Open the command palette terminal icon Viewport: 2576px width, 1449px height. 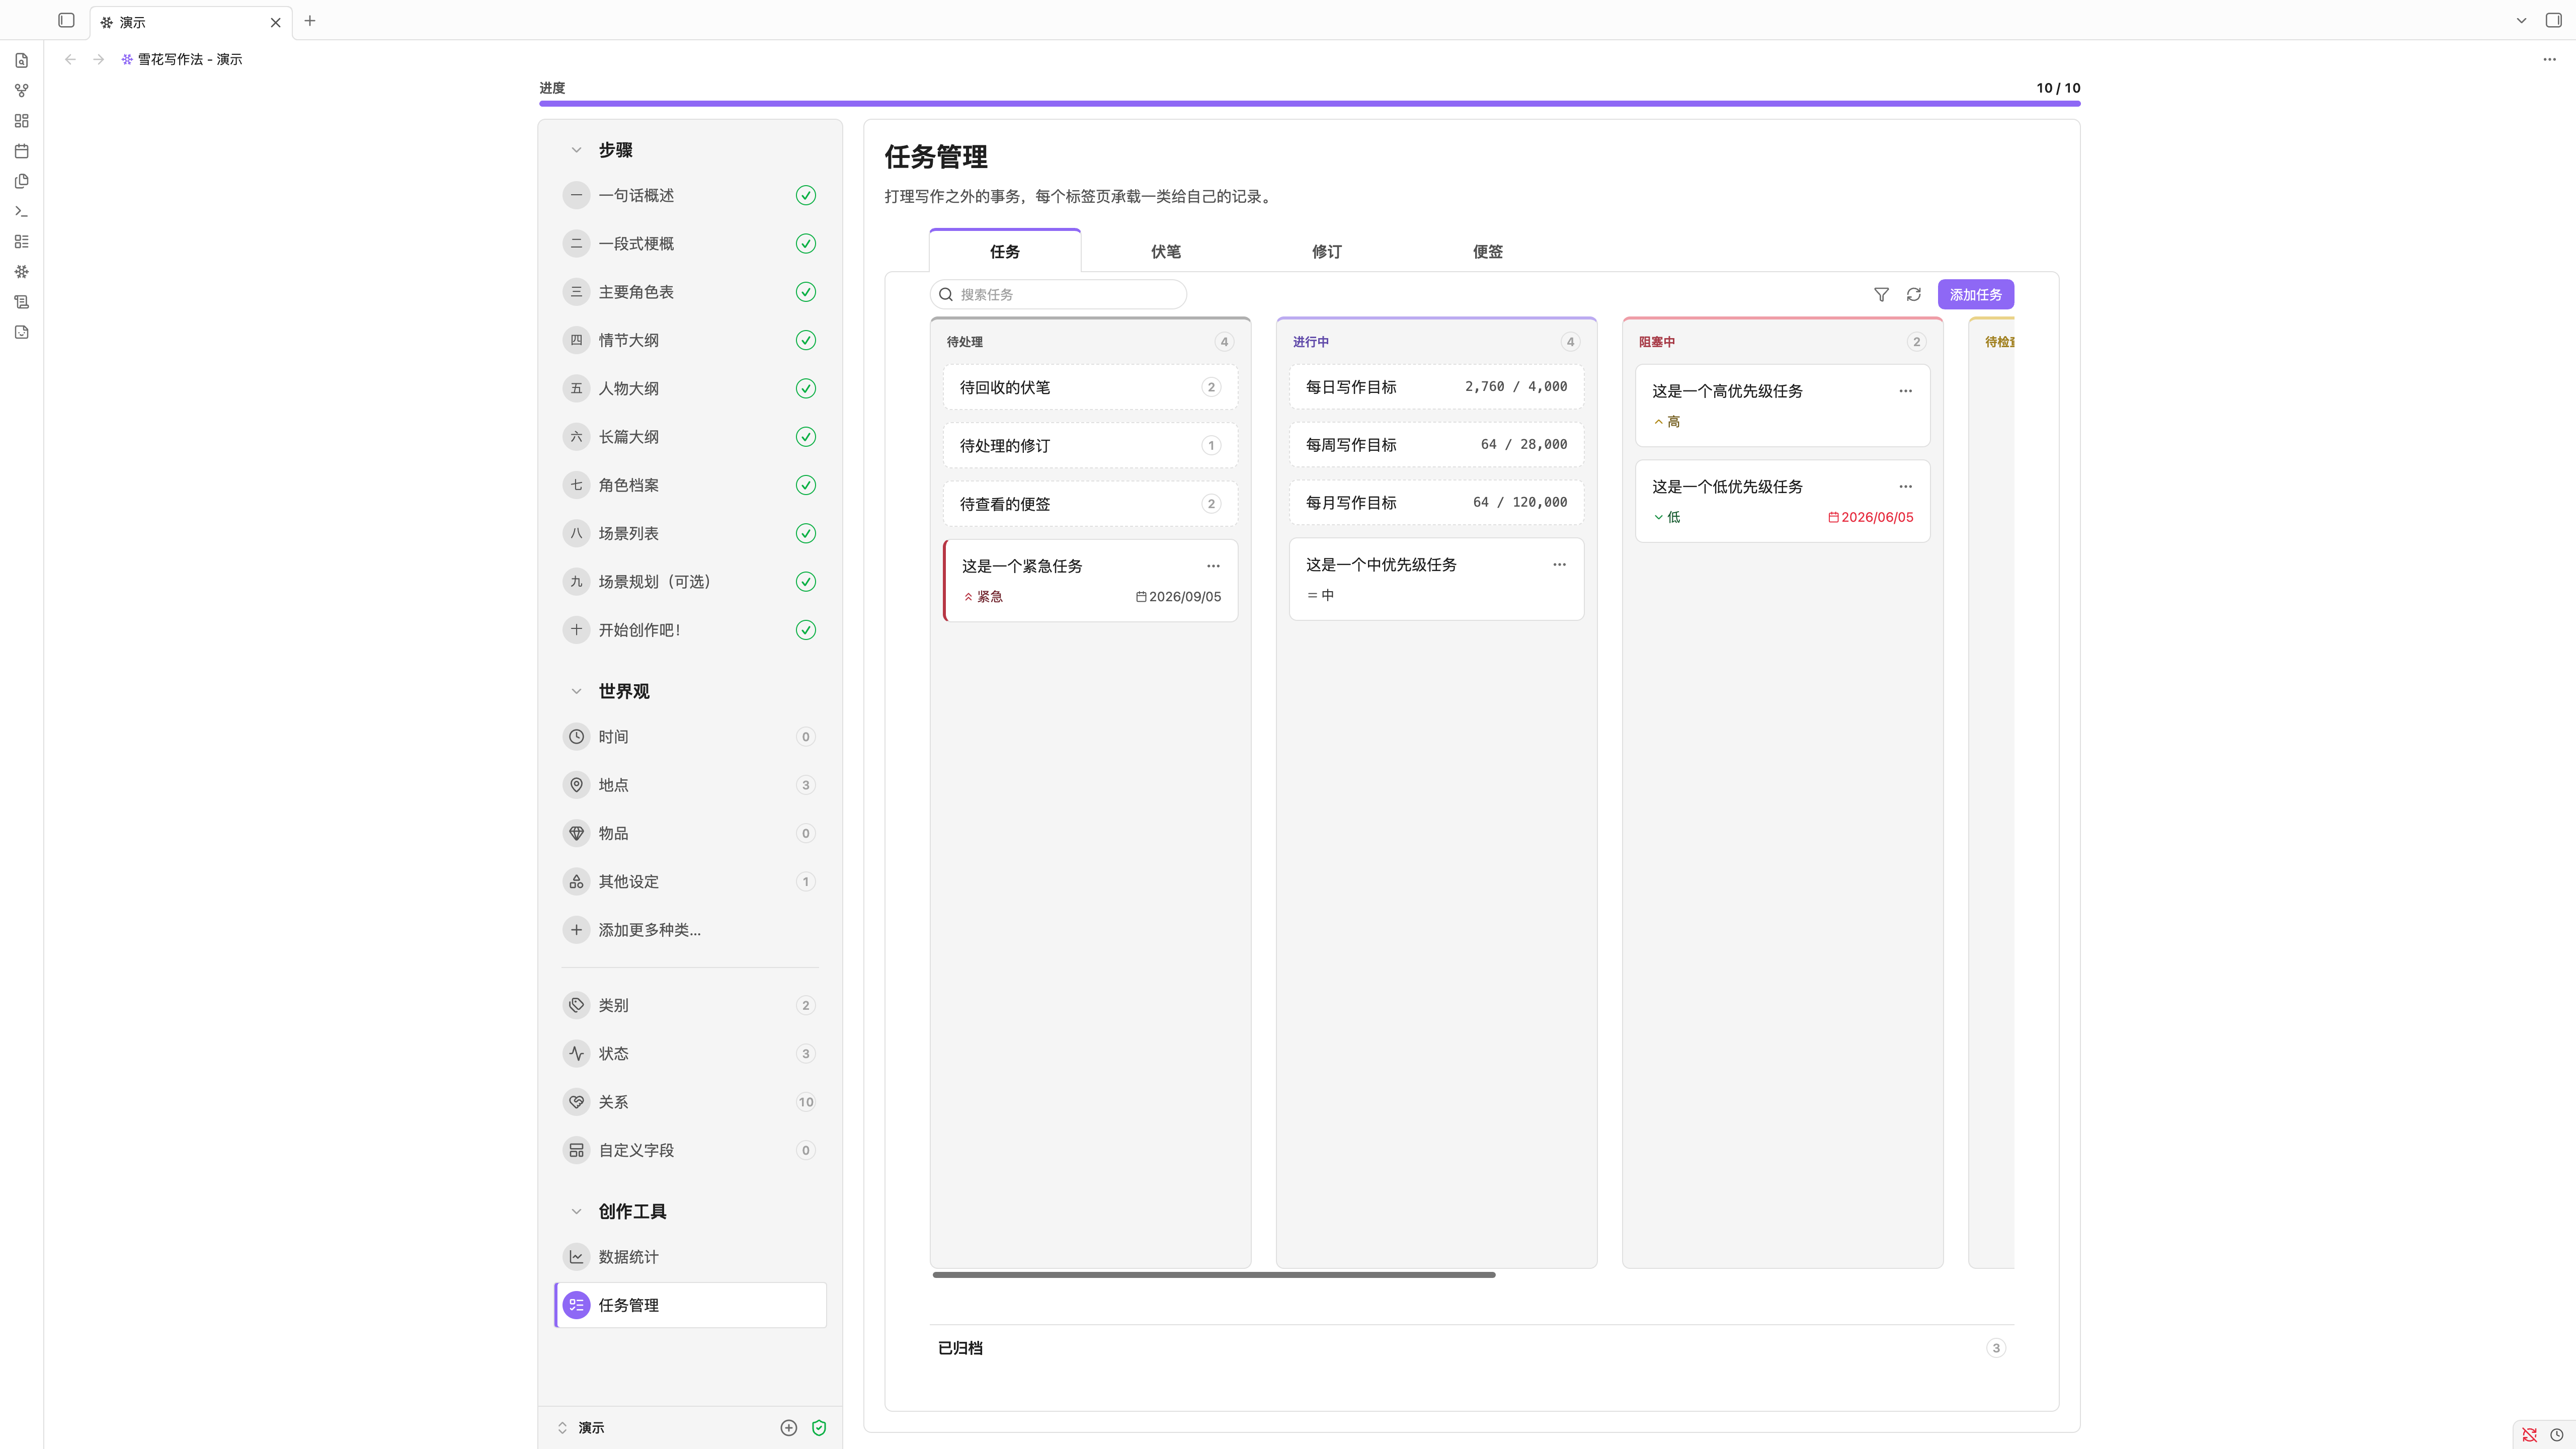(x=21, y=211)
